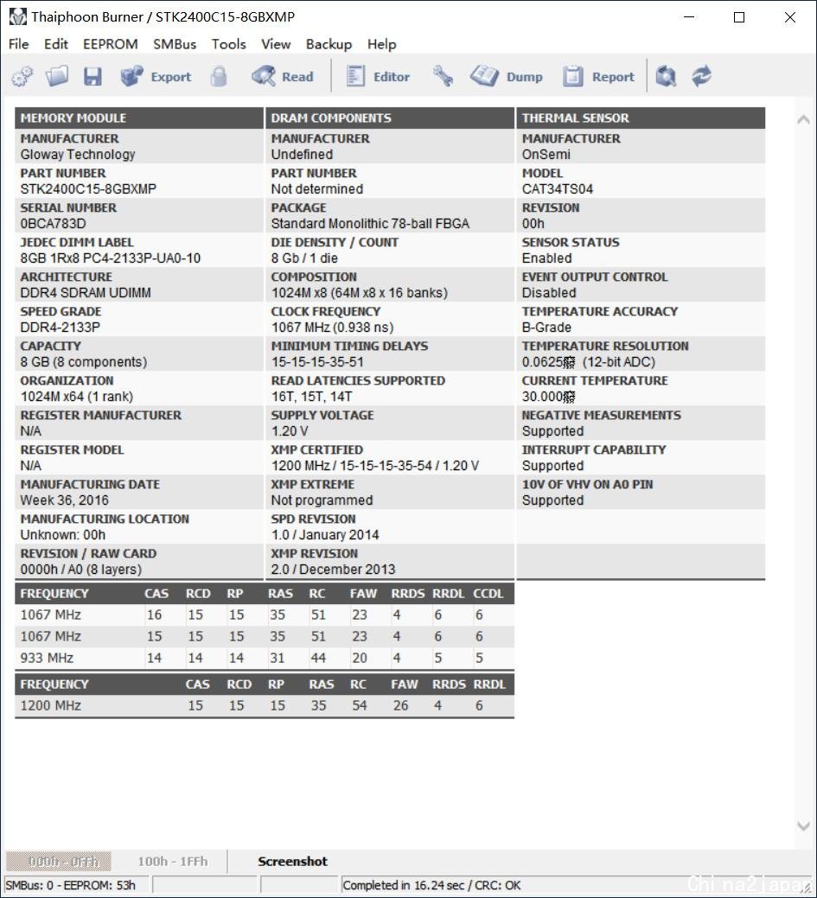The image size is (817, 898).
Task: Click the DDR4 SDRAM UDIMM architecture value
Action: pyautogui.click(x=86, y=293)
